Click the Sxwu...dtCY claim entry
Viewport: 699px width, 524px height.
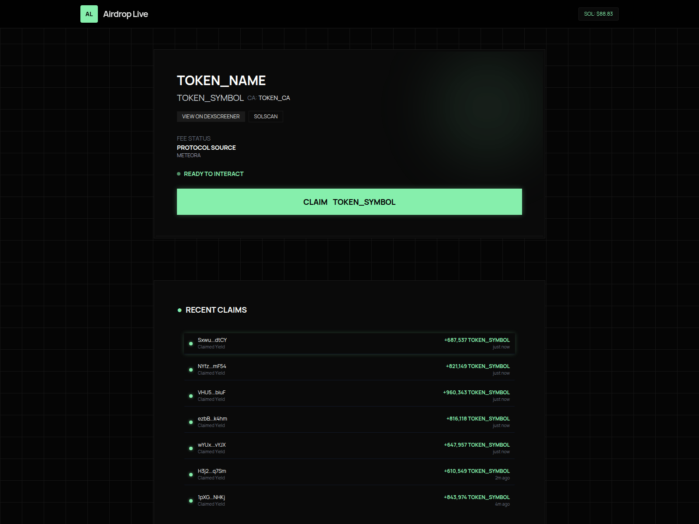click(x=349, y=343)
